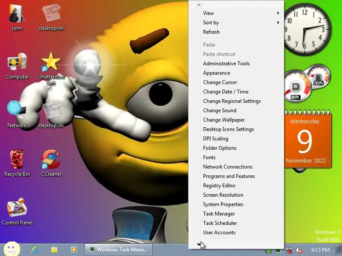This screenshot has width=342, height=256.
Task: Choose Change Wallpaper
Action: coord(236,120)
